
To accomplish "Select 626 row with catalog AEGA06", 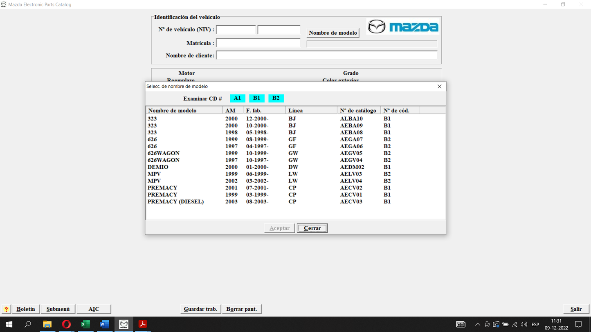I will pos(295,147).
